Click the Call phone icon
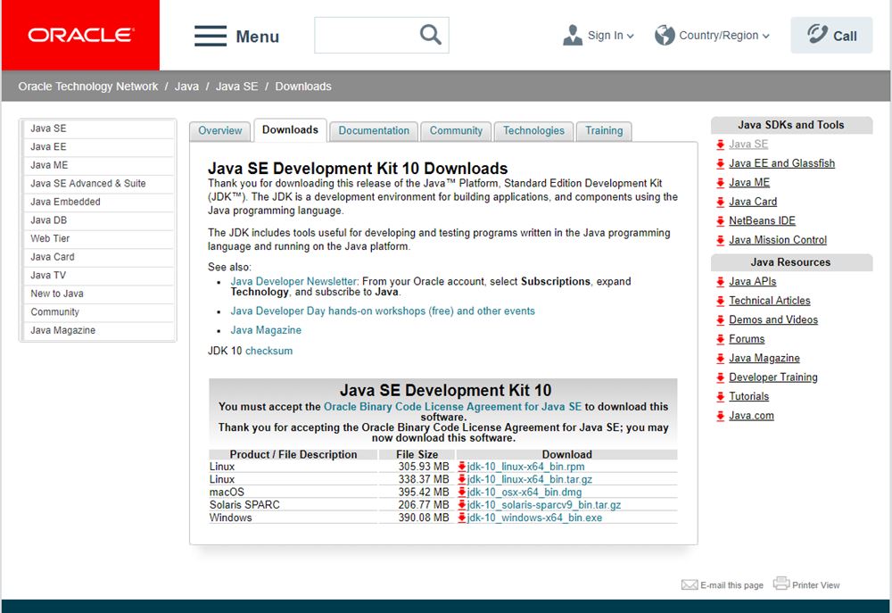 tap(817, 34)
